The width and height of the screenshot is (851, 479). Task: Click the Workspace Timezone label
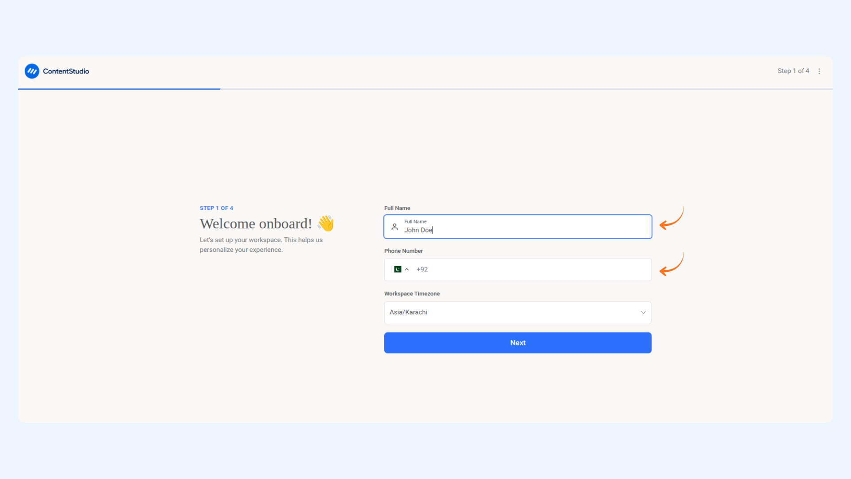coord(412,294)
